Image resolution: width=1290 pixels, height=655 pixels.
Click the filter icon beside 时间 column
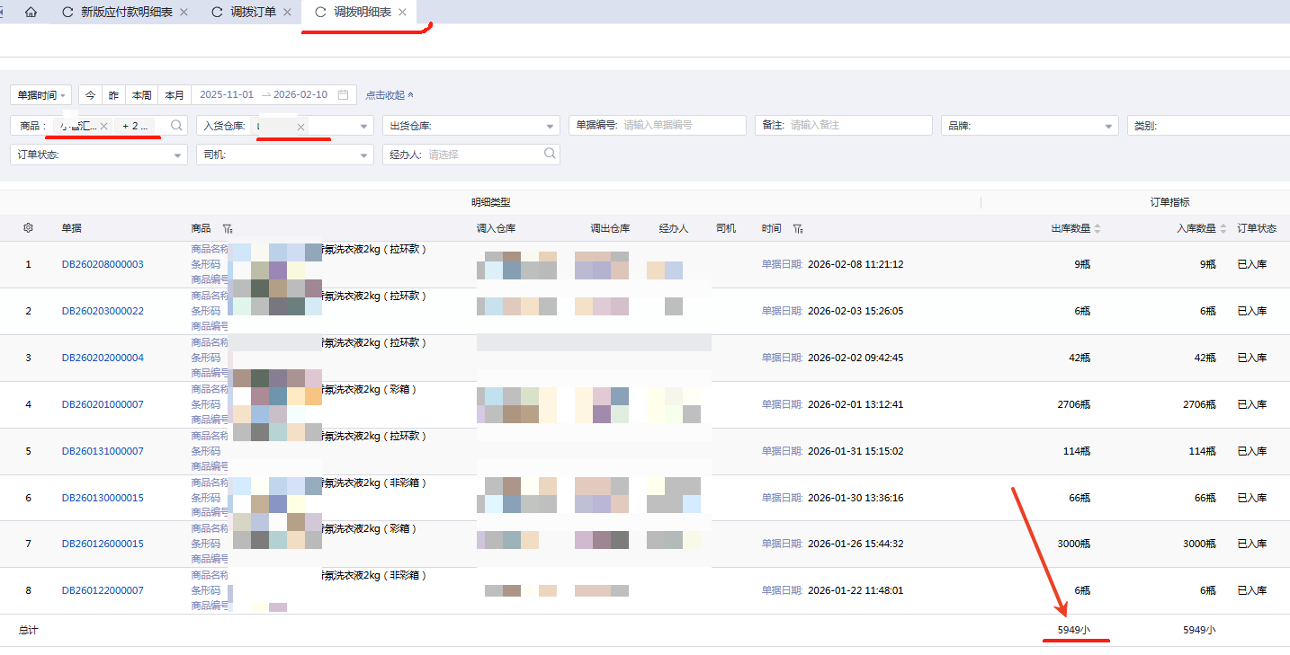coord(797,229)
